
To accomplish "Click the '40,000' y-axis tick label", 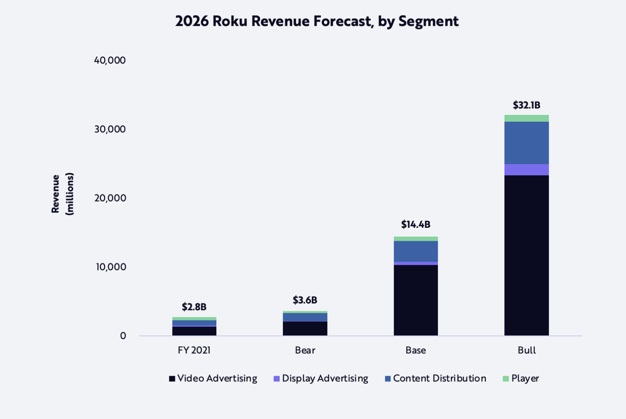I will (x=110, y=60).
